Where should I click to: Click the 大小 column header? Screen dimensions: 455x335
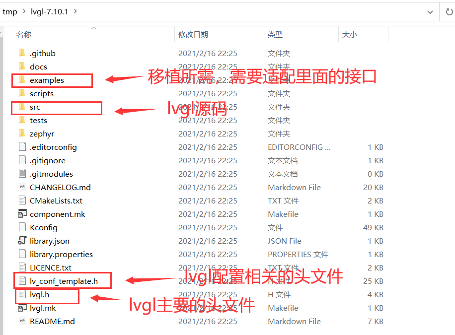349,35
